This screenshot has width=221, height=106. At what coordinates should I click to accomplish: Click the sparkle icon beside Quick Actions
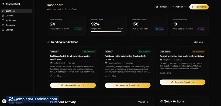click(x=161, y=101)
